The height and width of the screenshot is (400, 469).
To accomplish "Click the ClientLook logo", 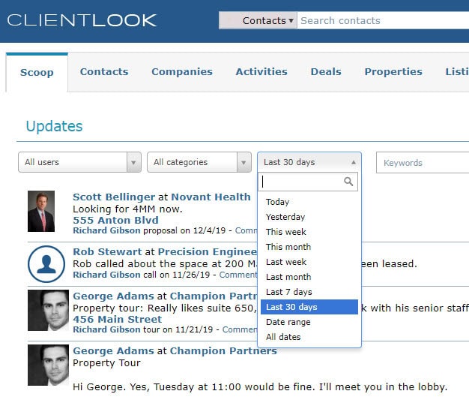I will coord(82,20).
